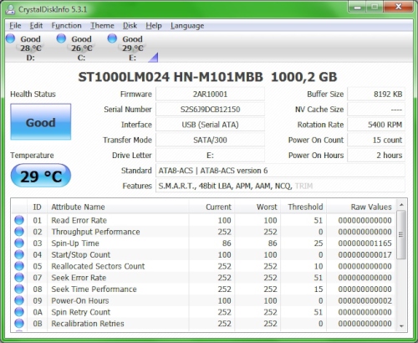Click the Worst column header
Image resolution: width=418 pixels, height=343 pixels.
click(x=257, y=207)
